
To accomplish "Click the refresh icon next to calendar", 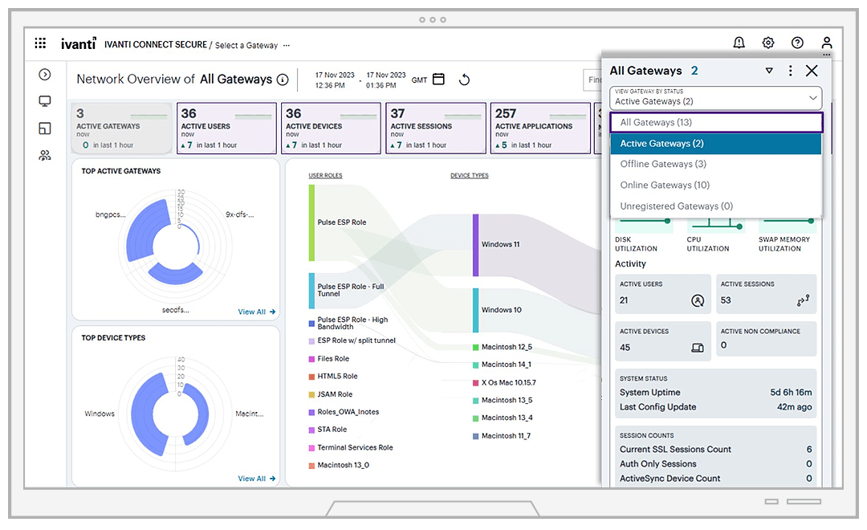I will pyautogui.click(x=465, y=79).
